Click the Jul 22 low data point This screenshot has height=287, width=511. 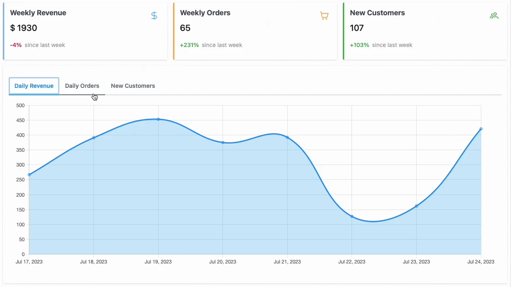[352, 216]
